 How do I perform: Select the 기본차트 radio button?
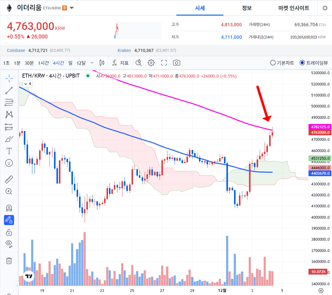point(272,62)
